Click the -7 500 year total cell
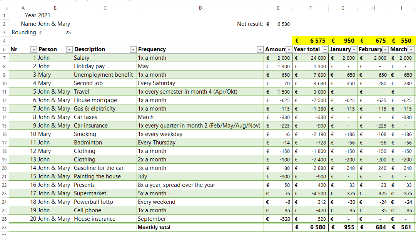This screenshot has width=416, height=235. pos(311,101)
